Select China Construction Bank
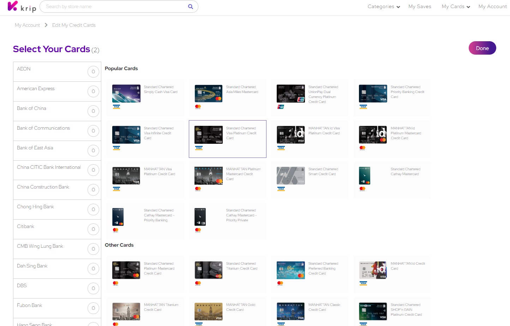The height and width of the screenshot is (326, 510). click(57, 190)
